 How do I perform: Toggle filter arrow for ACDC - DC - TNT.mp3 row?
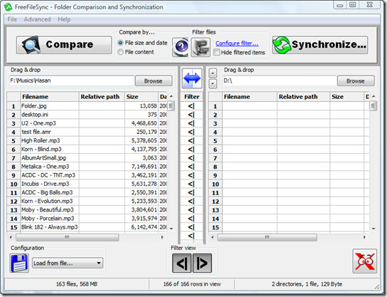pos(191,175)
